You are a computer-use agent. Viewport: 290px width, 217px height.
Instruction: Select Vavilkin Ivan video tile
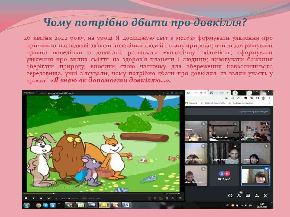pos(224,131)
